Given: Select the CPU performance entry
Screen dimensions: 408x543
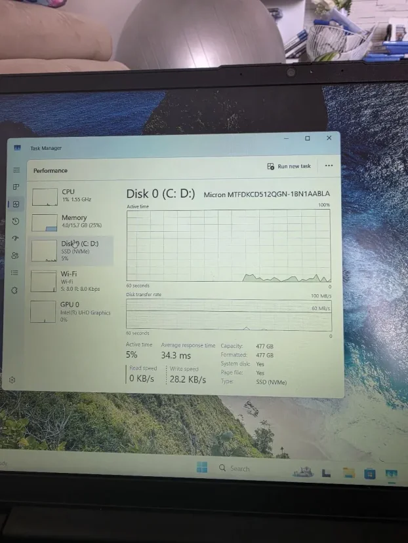Looking at the screenshot, I should [72, 196].
